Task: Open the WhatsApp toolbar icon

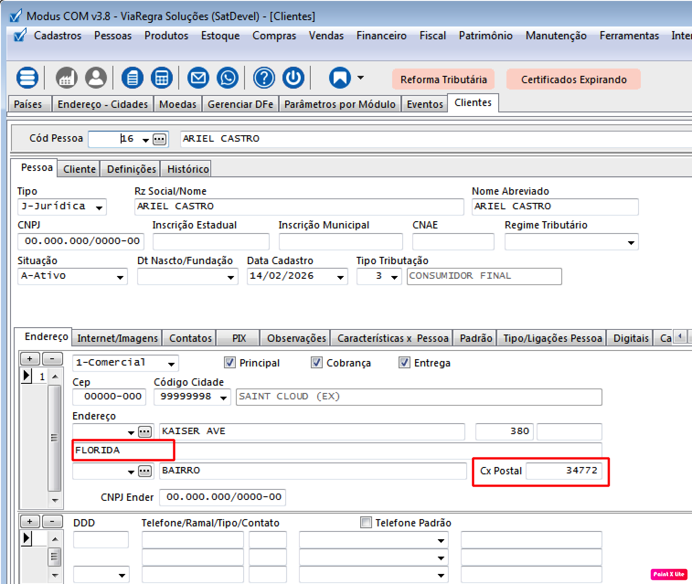Action: point(228,78)
